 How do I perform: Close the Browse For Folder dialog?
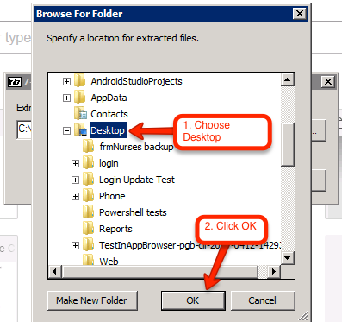point(300,14)
